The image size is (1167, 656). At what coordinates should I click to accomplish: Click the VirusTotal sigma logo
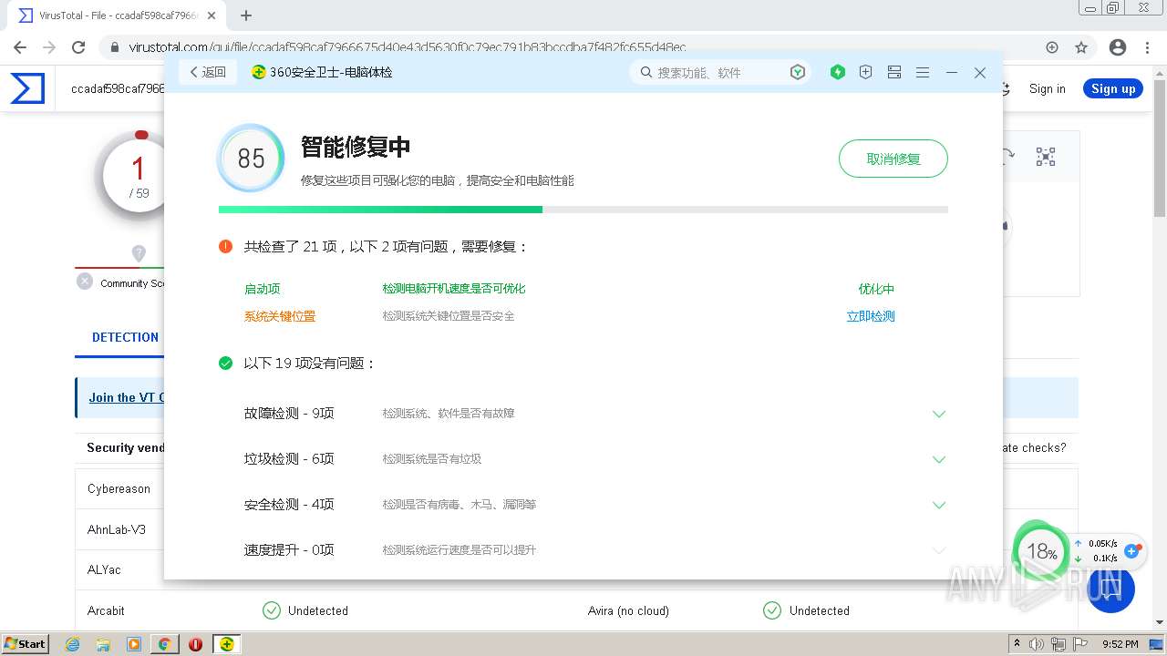(x=27, y=88)
